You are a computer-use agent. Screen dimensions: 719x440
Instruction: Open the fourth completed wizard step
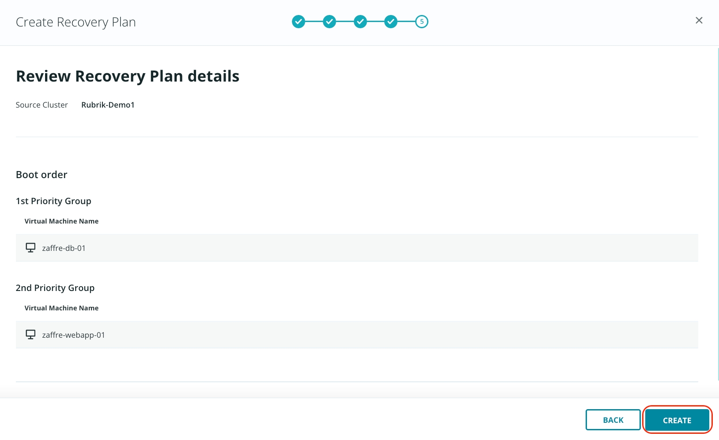[x=391, y=22]
